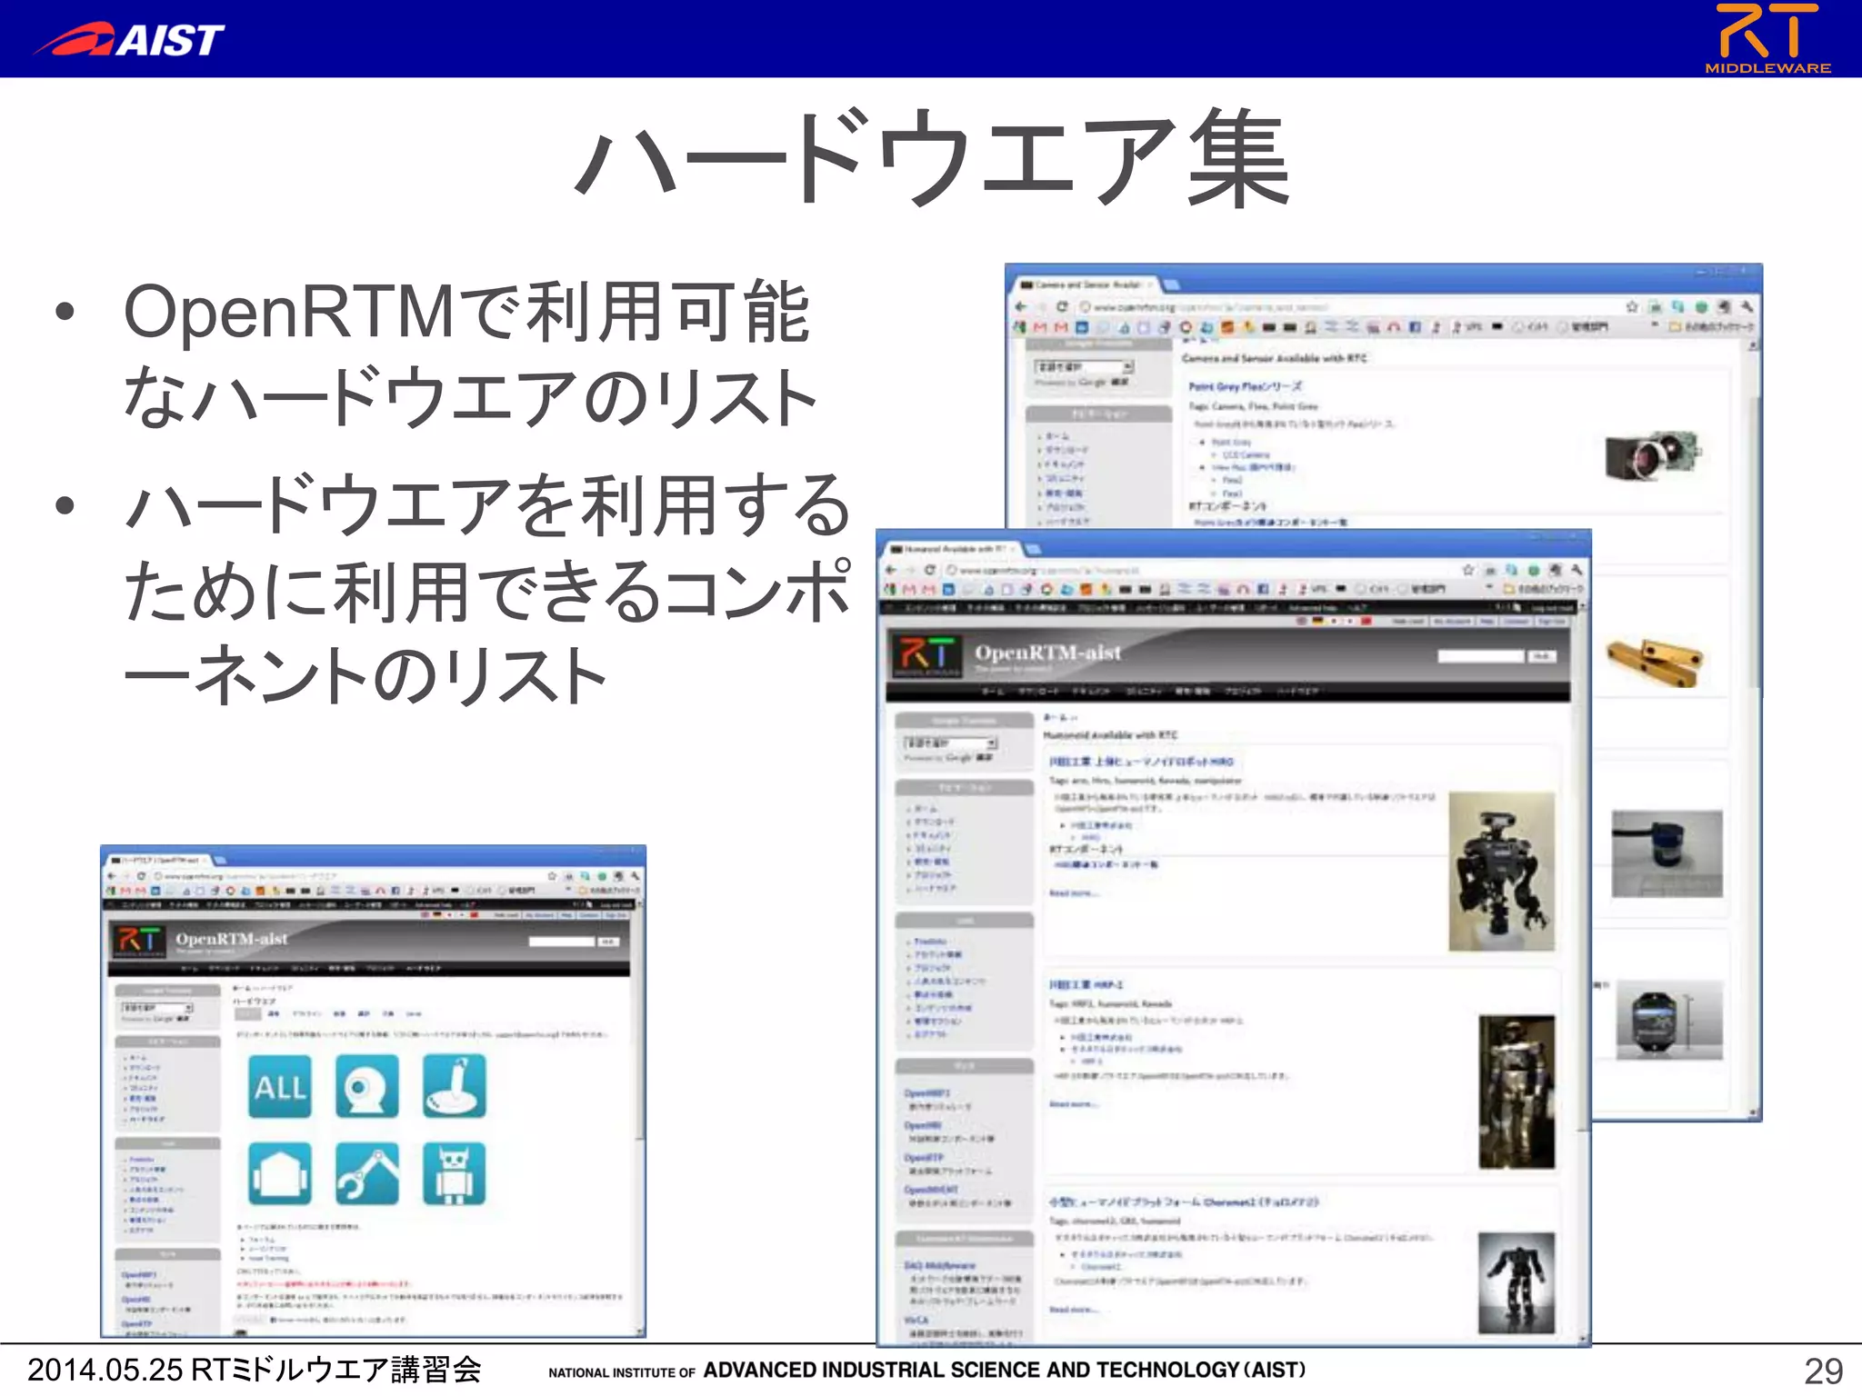Click the RT logo in the Humanoid window

[x=926, y=656]
